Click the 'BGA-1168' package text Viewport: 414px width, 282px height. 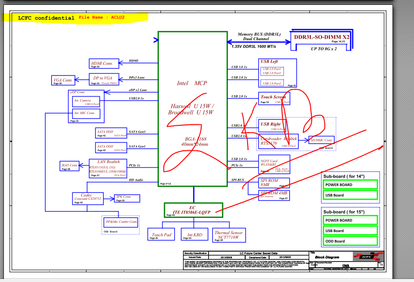(196, 139)
